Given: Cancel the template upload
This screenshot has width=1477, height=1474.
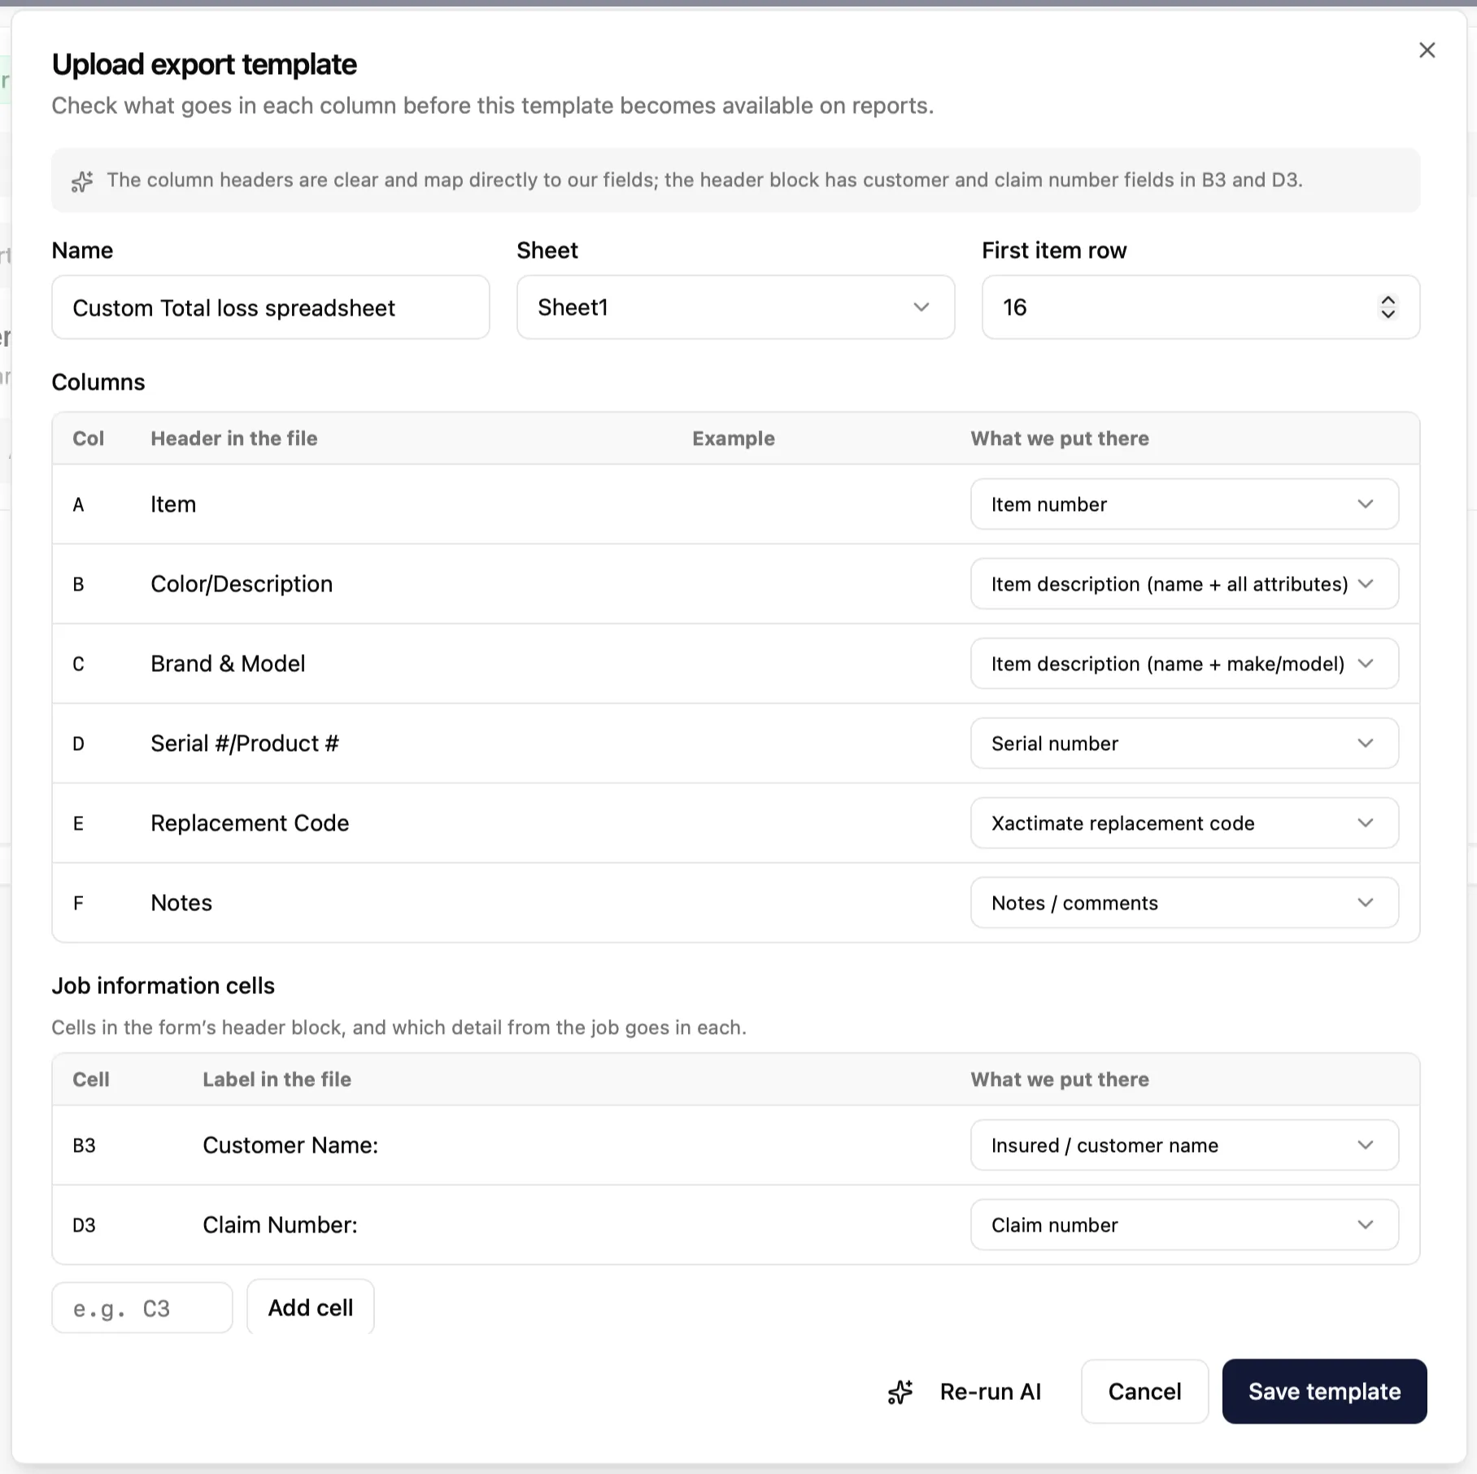Looking at the screenshot, I should 1144,1392.
